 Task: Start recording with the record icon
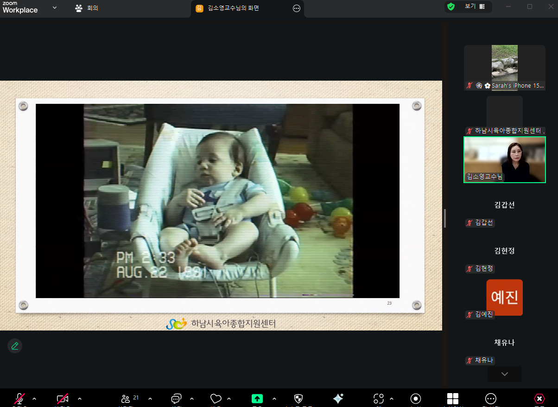tap(416, 399)
